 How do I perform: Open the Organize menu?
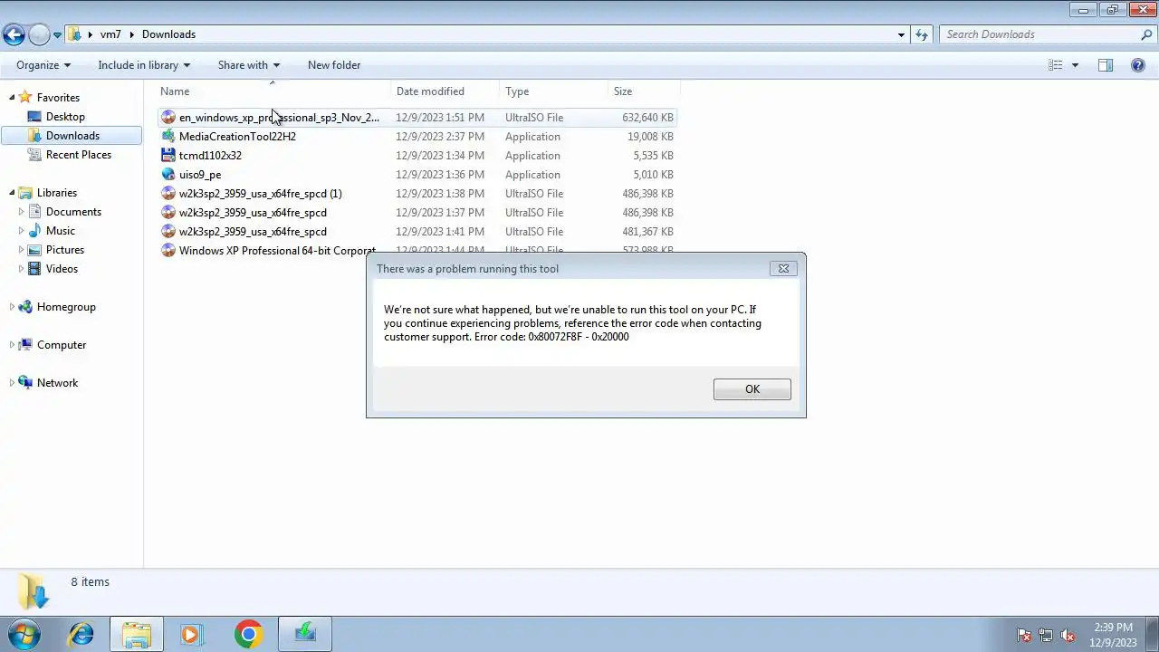pyautogui.click(x=43, y=65)
